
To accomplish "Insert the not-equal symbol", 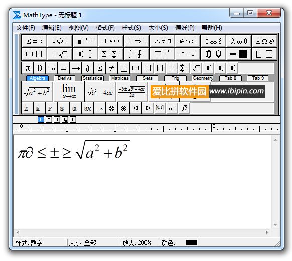I will click(111, 68).
